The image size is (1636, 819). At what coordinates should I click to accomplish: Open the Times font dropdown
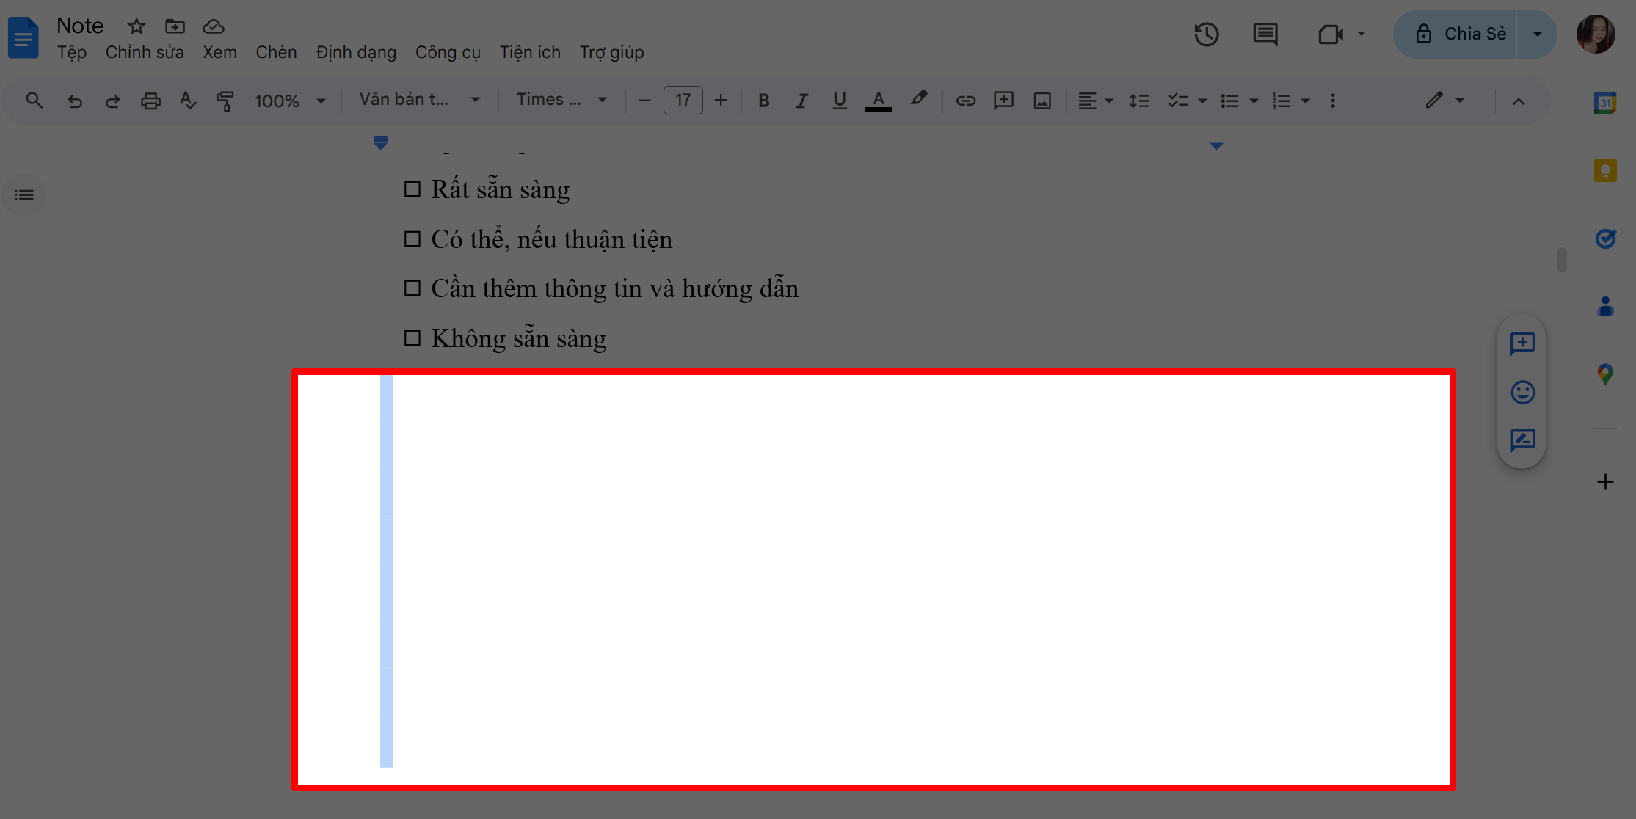561,100
